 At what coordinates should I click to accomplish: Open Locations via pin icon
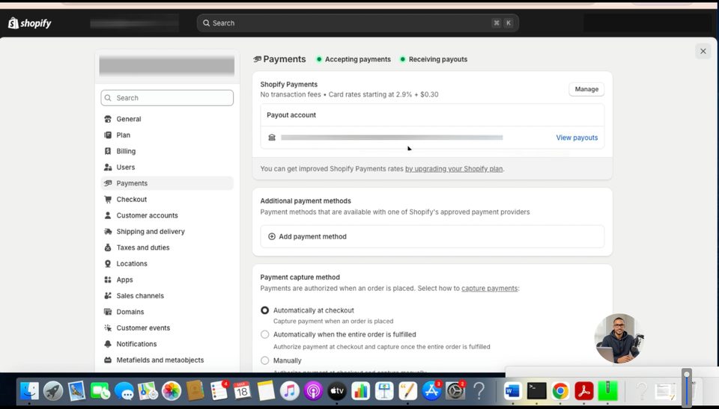point(108,264)
